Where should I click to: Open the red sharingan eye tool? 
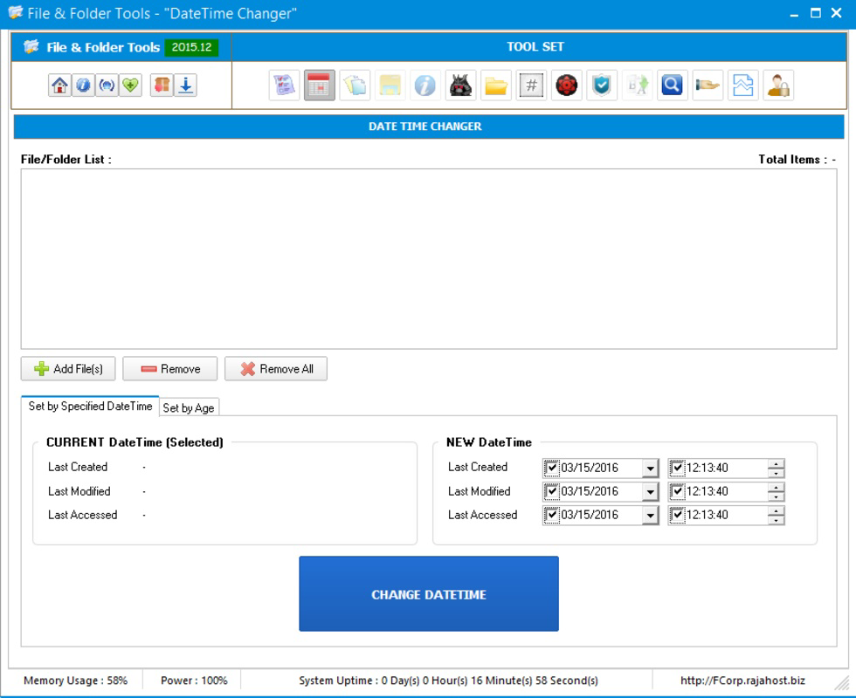[x=567, y=86]
